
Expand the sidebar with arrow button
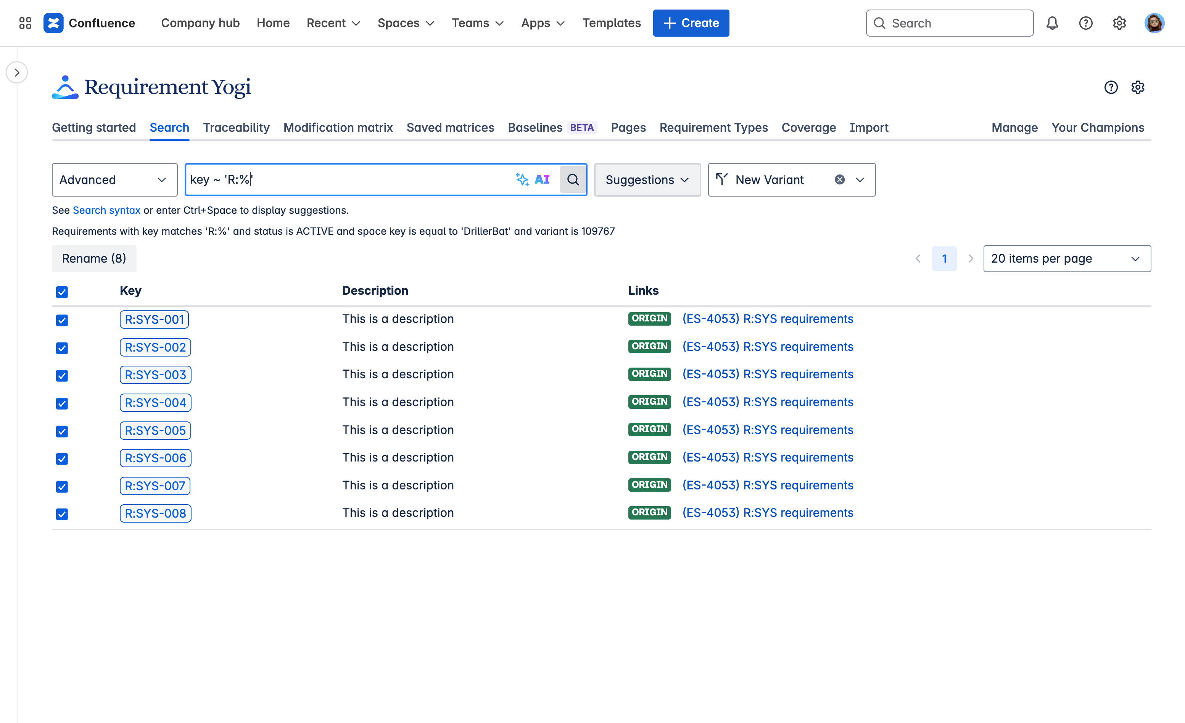click(17, 73)
